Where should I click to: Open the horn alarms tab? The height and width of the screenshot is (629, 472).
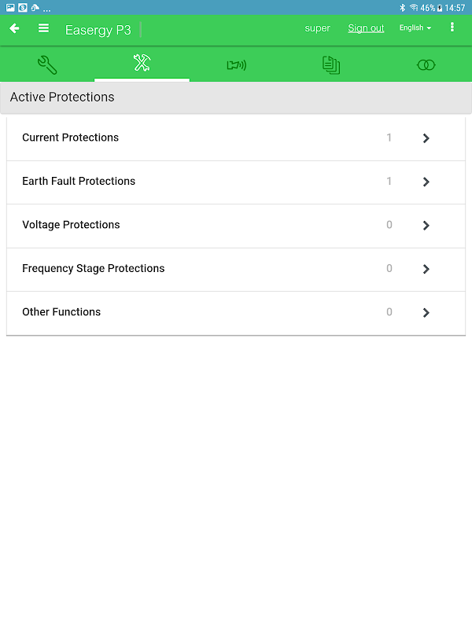(237, 64)
